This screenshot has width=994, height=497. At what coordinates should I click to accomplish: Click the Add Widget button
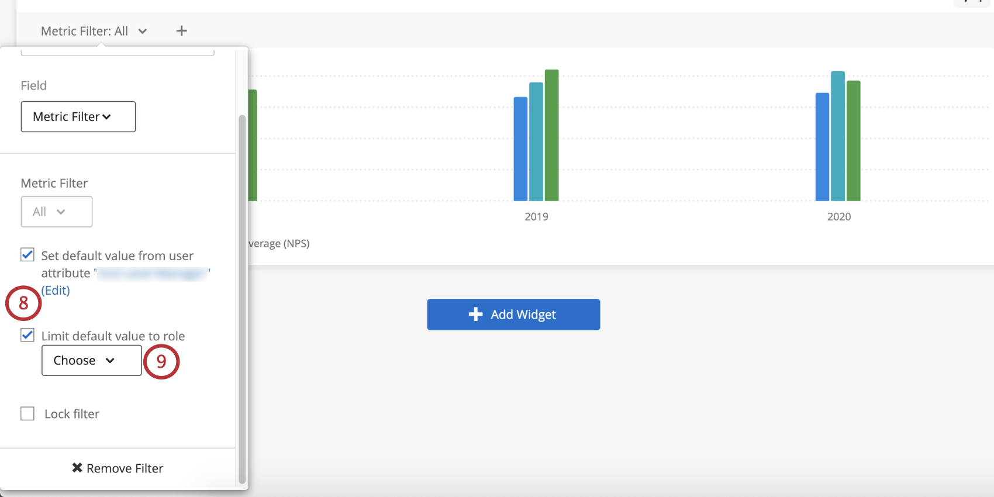tap(513, 315)
